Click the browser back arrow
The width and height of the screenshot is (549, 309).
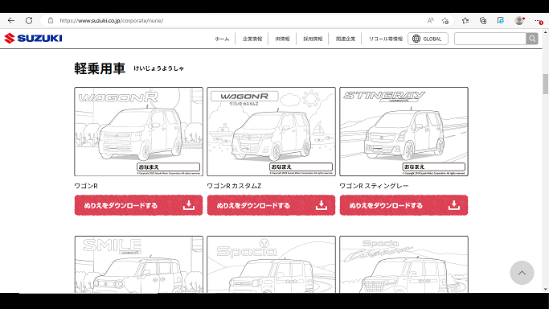pyautogui.click(x=11, y=21)
